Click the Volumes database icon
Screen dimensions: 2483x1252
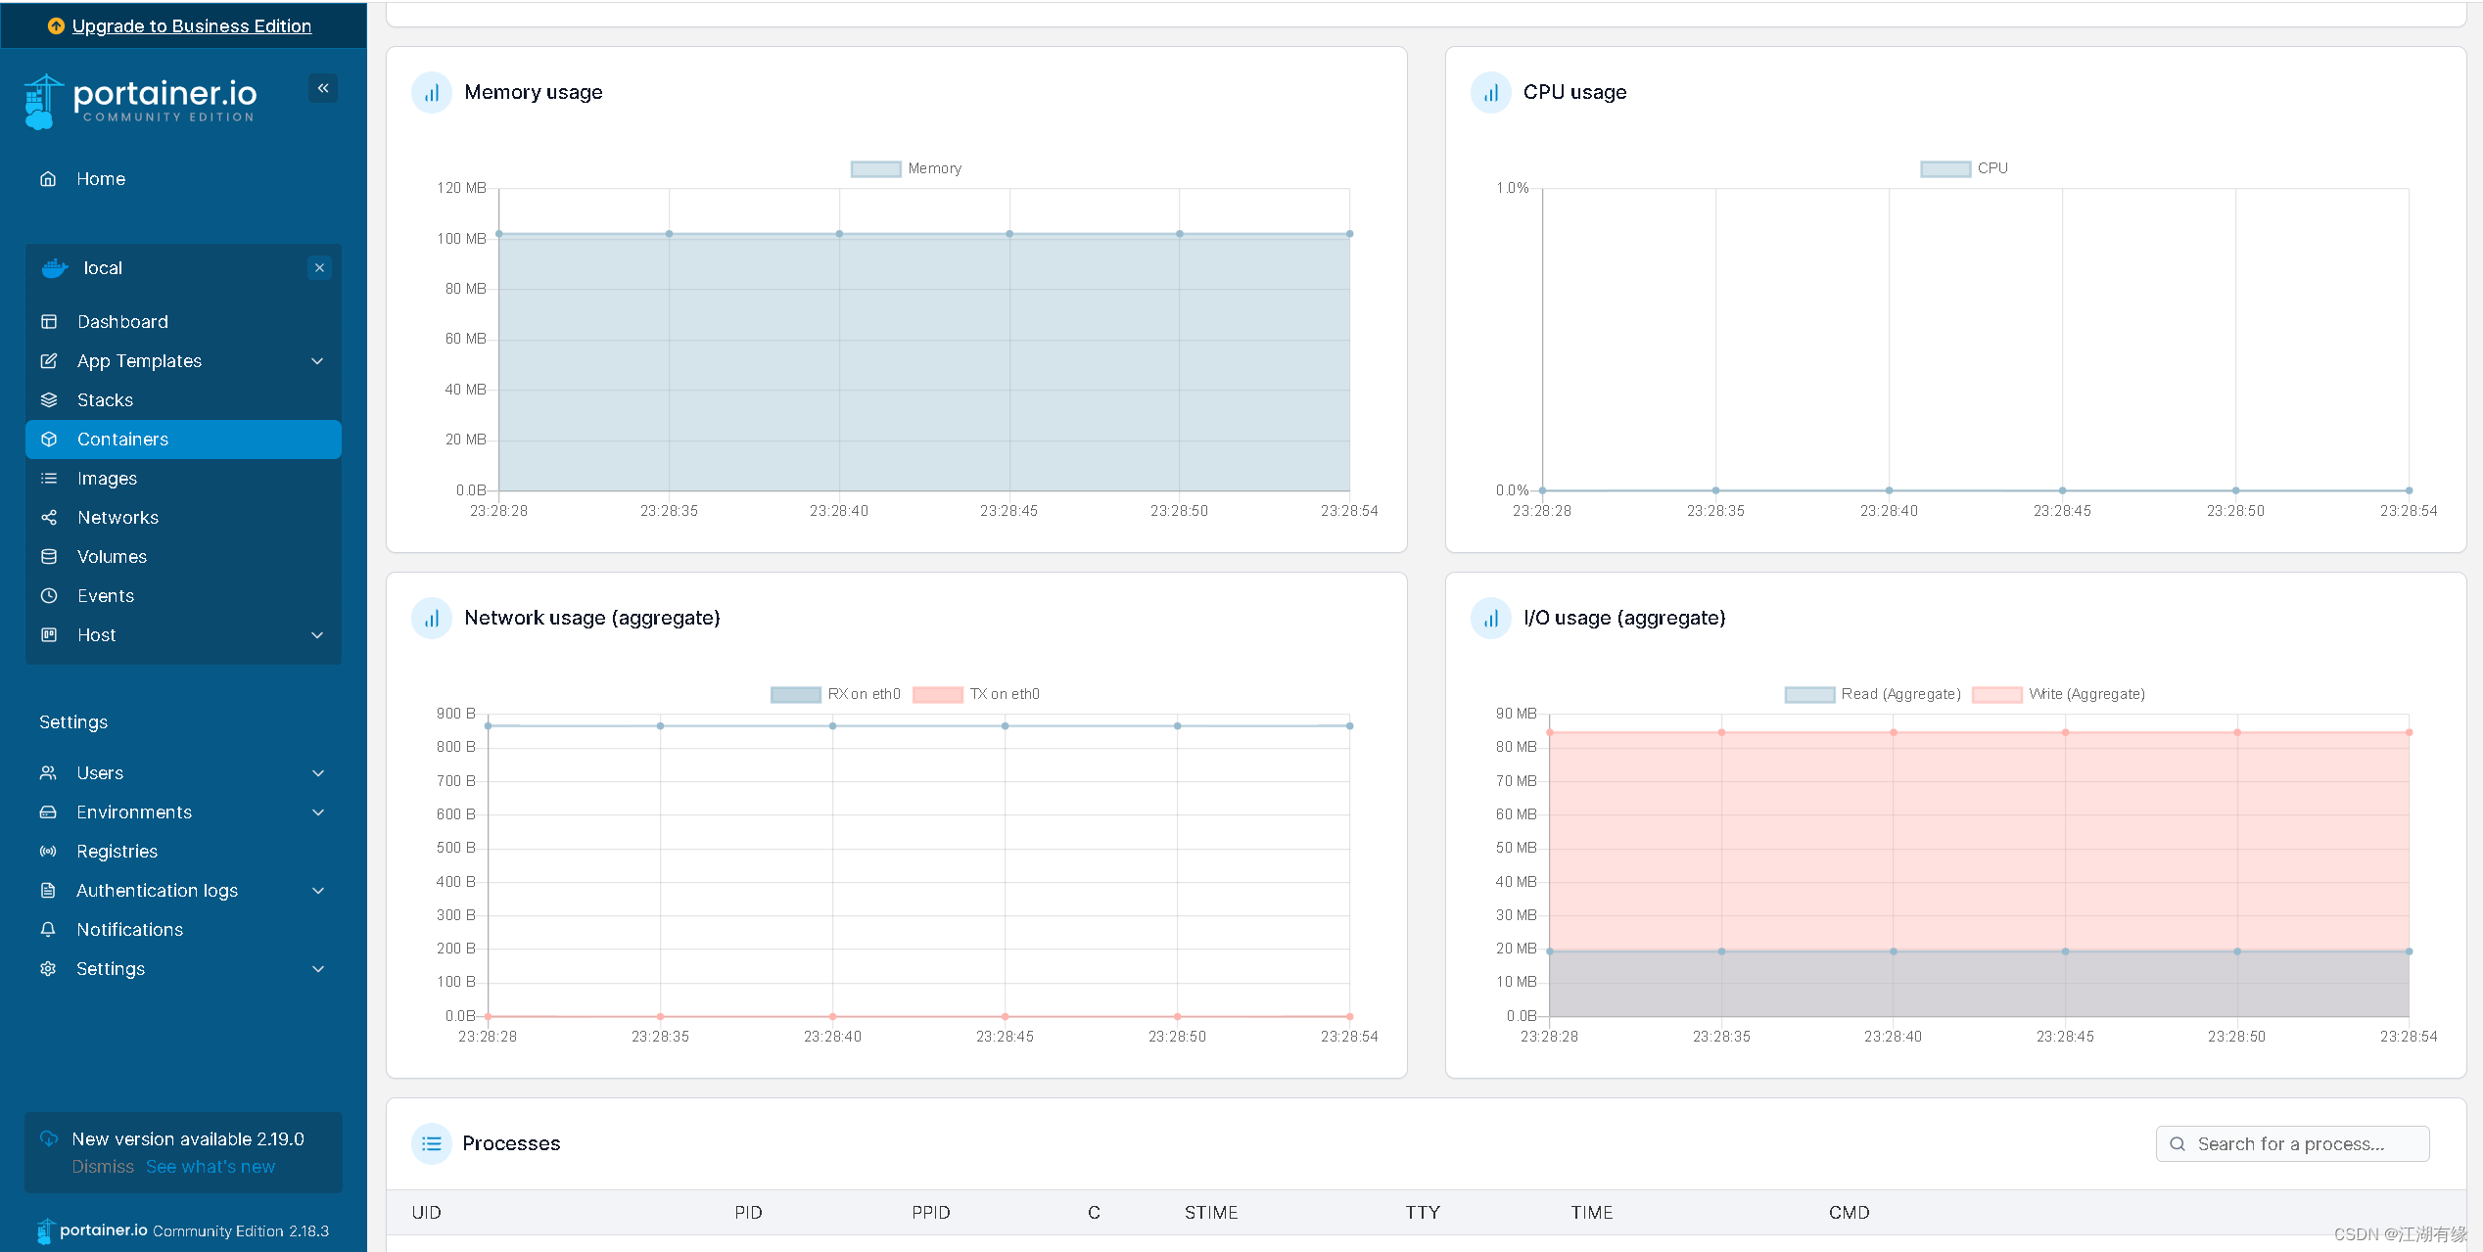[49, 557]
